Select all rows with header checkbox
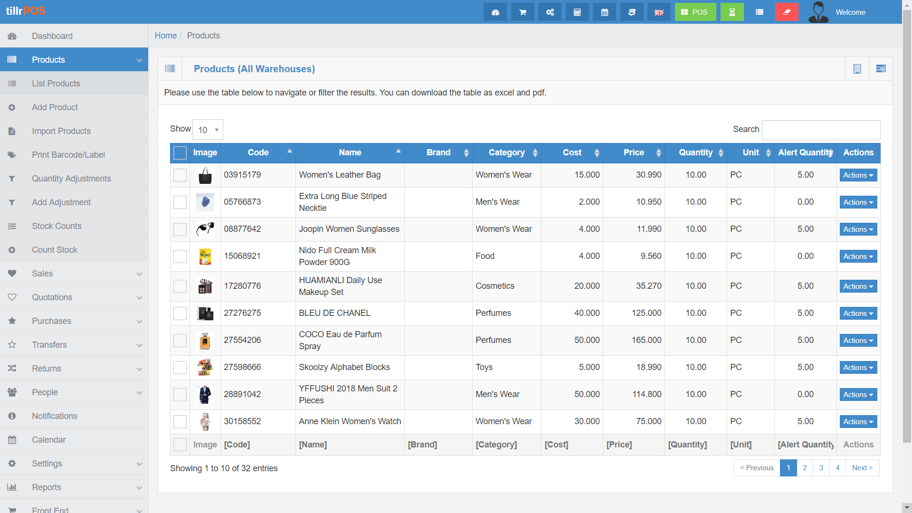The image size is (912, 513). click(x=180, y=153)
